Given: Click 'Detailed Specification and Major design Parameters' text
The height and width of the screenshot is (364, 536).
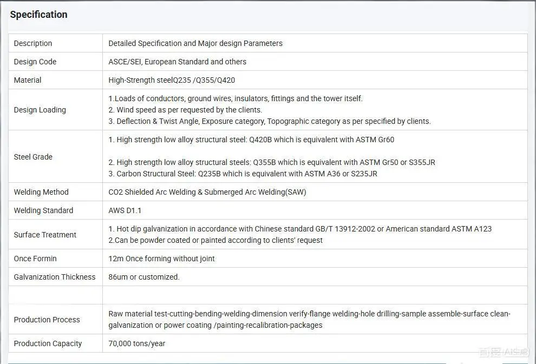Looking at the screenshot, I should pos(195,43).
